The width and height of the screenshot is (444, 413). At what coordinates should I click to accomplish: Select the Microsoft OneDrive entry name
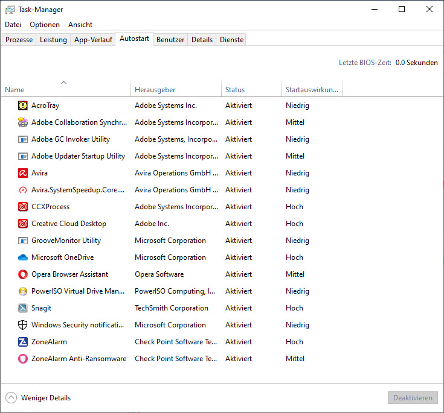[x=63, y=257]
